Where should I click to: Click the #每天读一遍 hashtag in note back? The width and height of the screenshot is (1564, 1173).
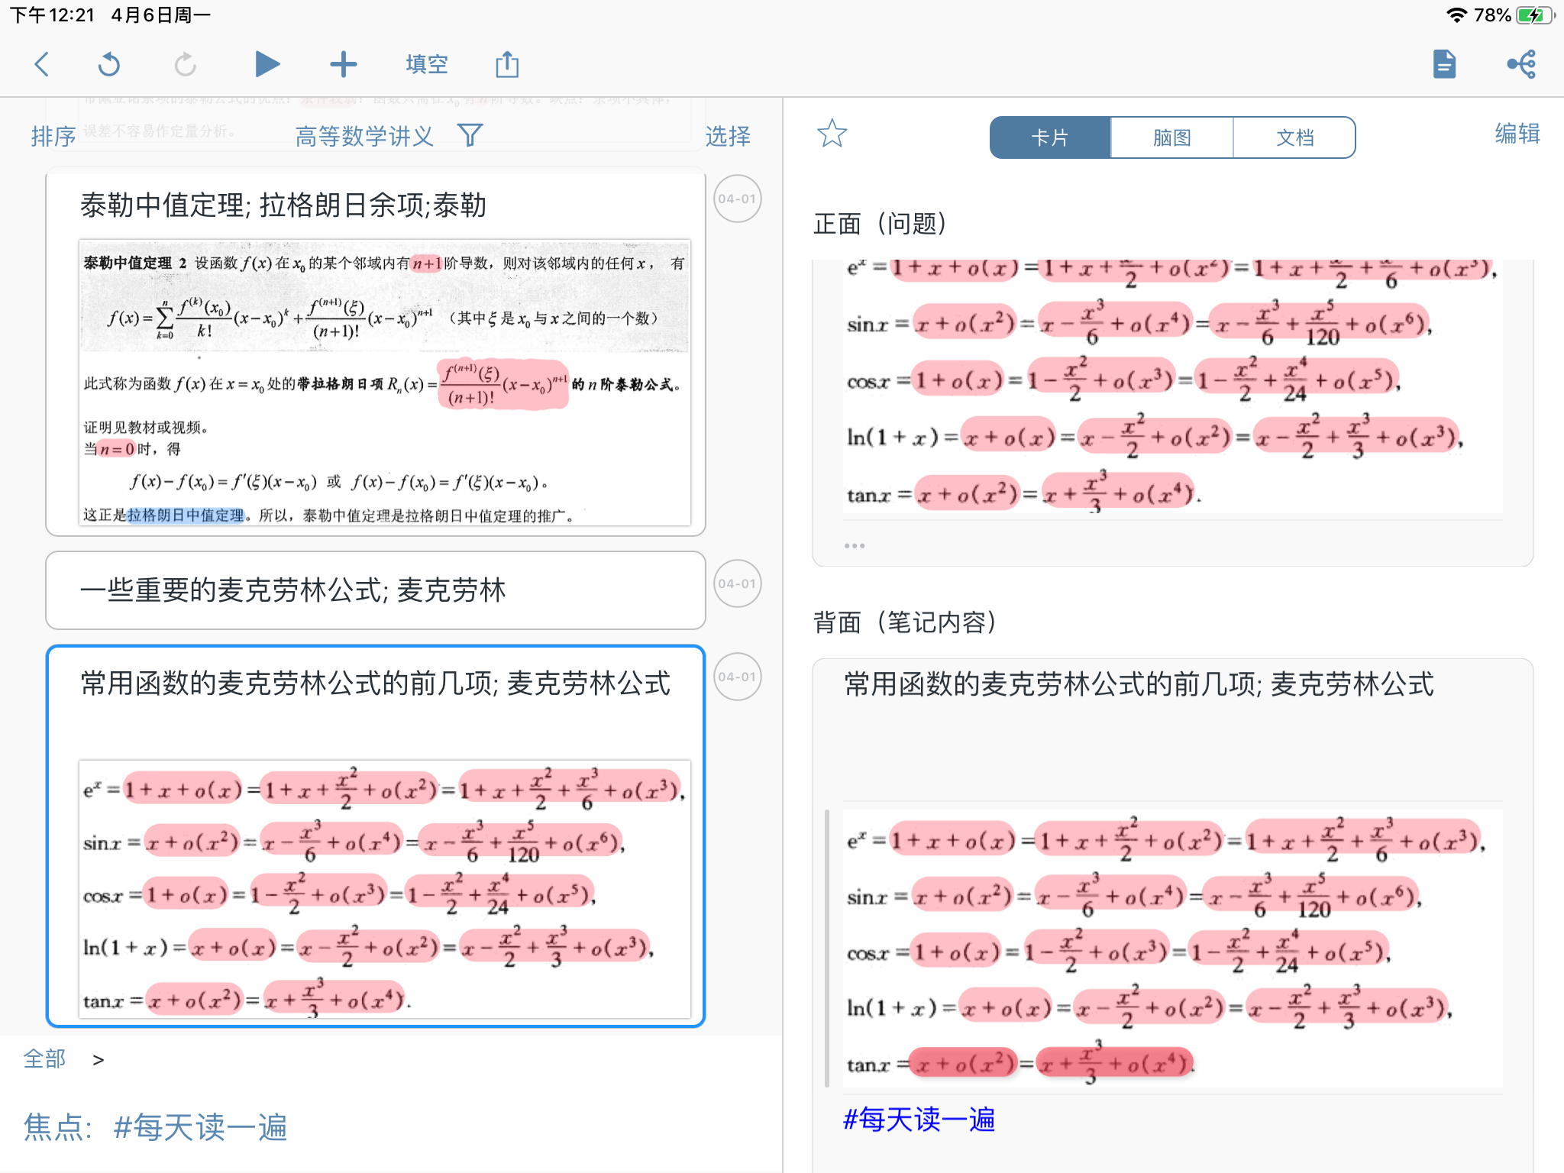click(x=919, y=1120)
